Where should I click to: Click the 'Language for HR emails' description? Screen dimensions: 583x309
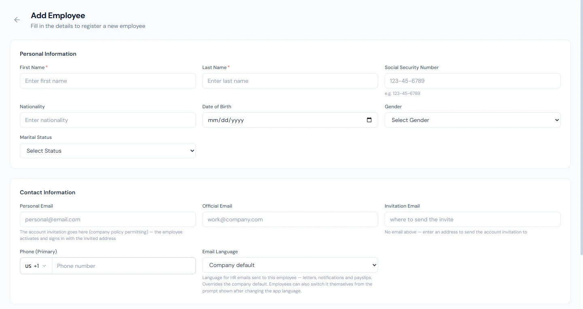click(287, 284)
